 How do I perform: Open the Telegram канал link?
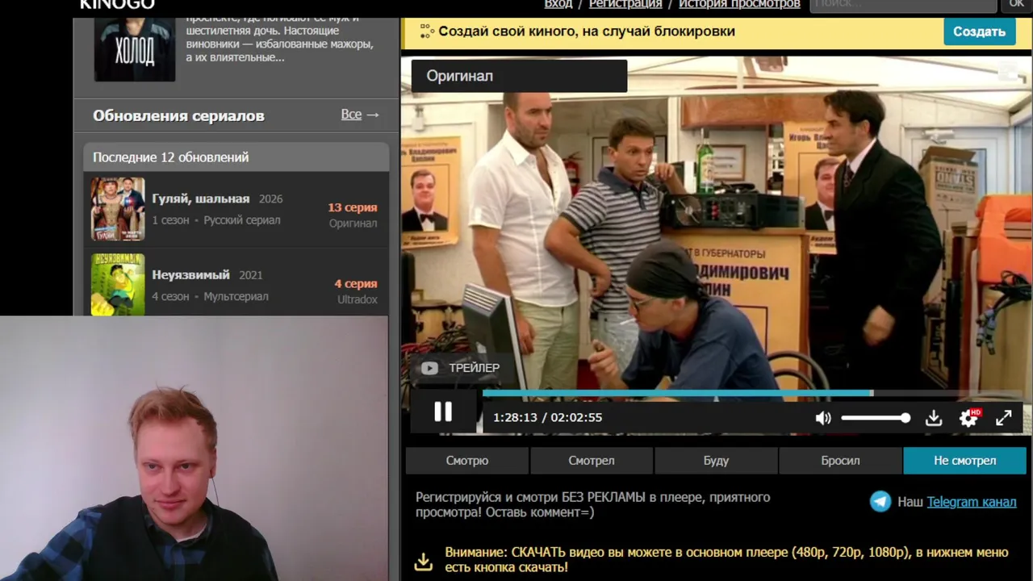972,502
